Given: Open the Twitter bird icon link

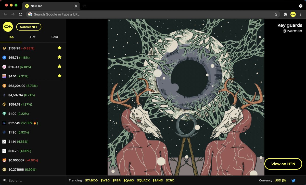Looking at the screenshot, I should 294,180.
